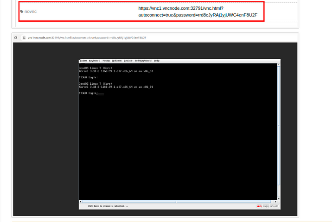Viewport: 332px width, 222px height.
Task: Open the Video menu in KVM console
Action: pos(83,61)
